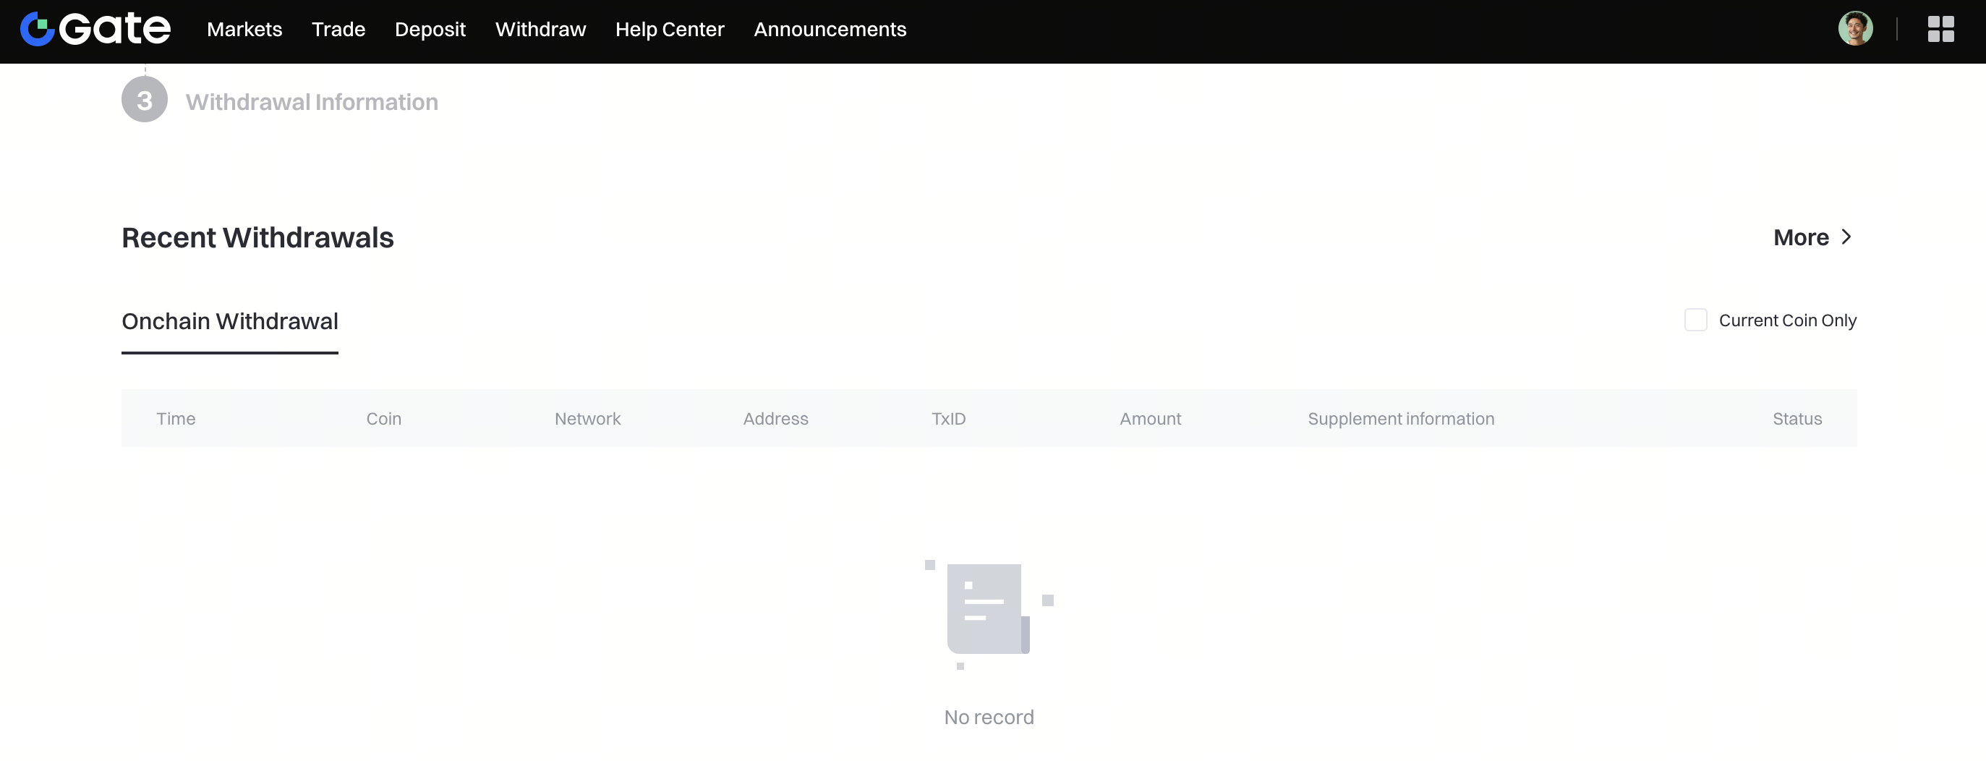View Announcements from the top bar

pos(830,30)
